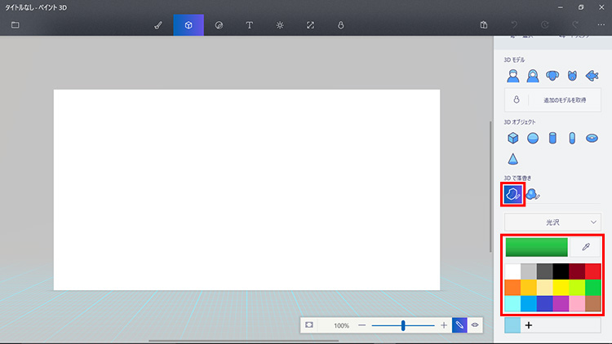Open the three-dots more options menu

click(x=601, y=25)
